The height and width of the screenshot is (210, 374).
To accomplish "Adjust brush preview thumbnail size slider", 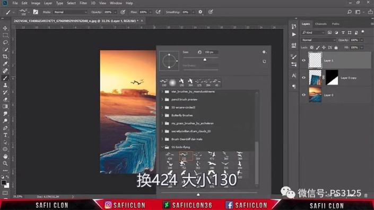I will 198,195.
